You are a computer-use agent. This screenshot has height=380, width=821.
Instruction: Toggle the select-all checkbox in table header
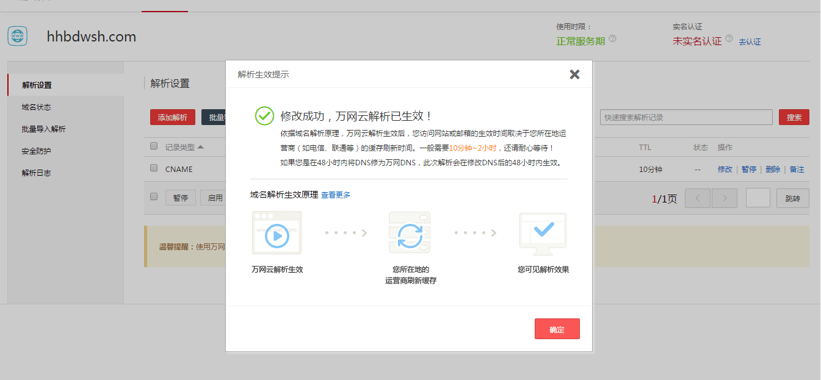154,146
